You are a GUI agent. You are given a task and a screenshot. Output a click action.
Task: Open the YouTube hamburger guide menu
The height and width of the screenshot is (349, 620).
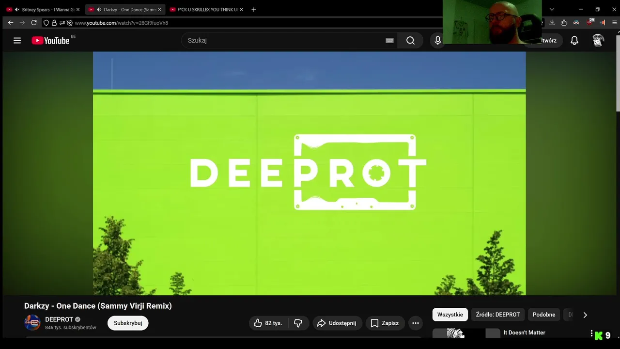coord(17,41)
